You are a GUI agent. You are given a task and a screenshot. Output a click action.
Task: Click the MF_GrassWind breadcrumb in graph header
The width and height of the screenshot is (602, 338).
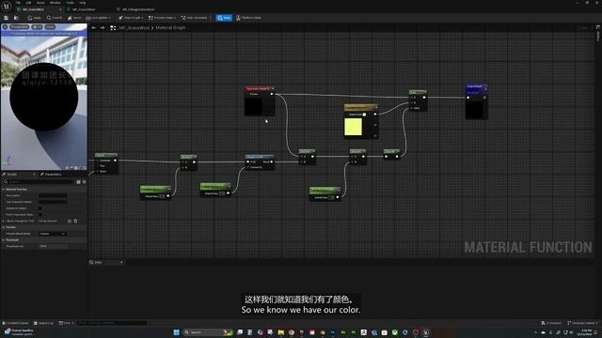click(x=134, y=27)
